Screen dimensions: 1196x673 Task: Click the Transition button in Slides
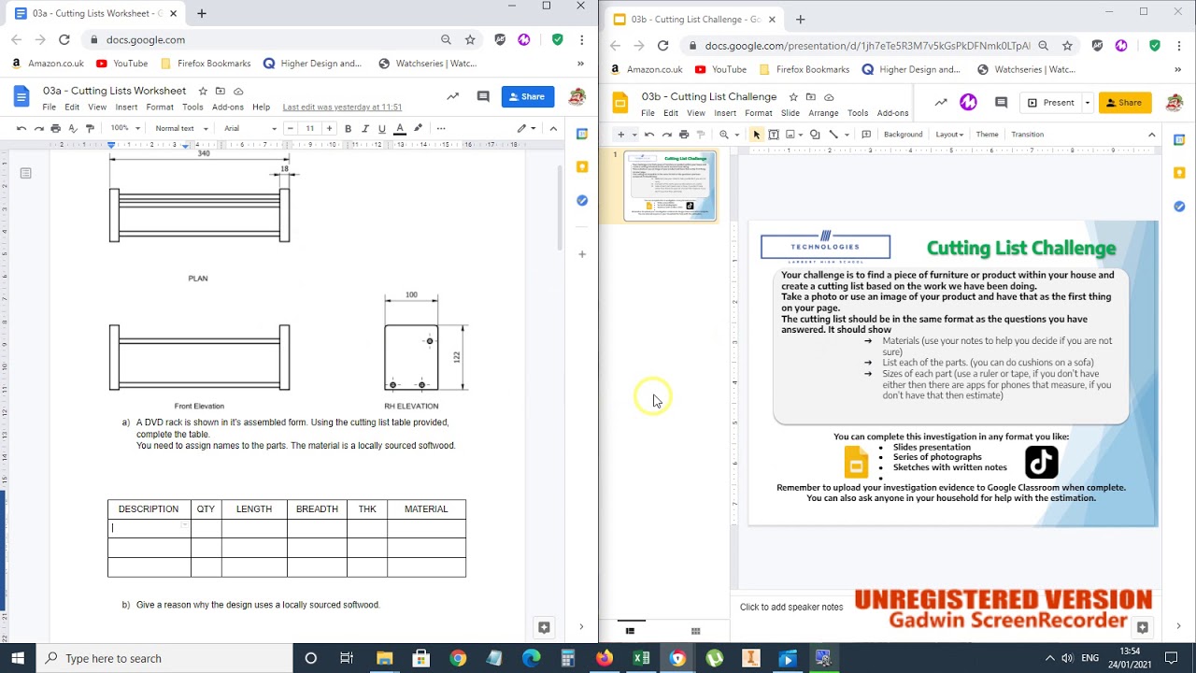point(1027,135)
